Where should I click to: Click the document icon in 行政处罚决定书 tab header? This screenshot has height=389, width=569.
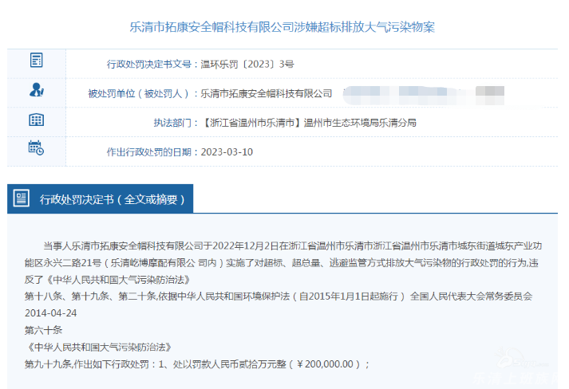click(22, 198)
